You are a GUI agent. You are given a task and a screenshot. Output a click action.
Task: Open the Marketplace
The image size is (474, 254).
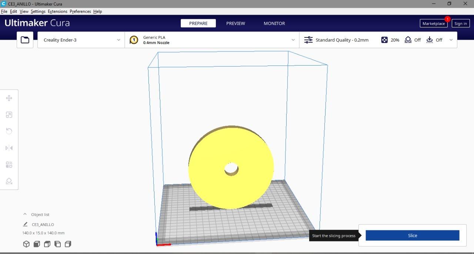point(434,23)
